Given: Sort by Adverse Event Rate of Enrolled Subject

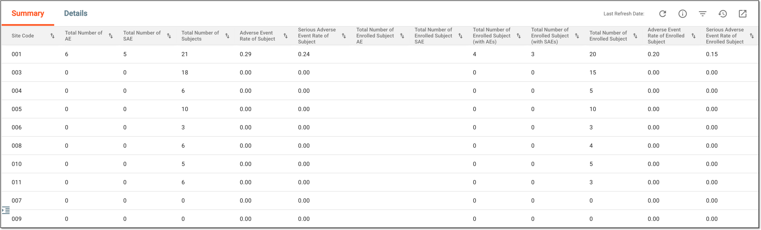Looking at the screenshot, I should pyautogui.click(x=694, y=36).
